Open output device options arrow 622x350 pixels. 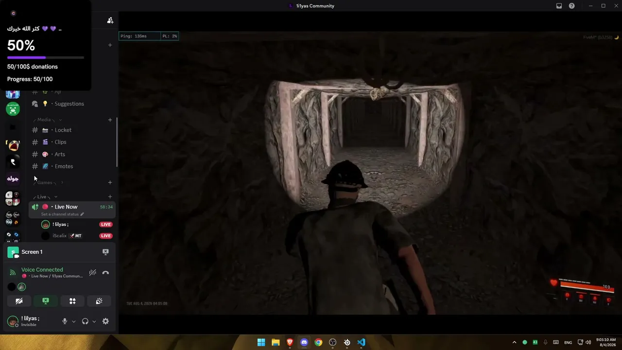(94, 321)
